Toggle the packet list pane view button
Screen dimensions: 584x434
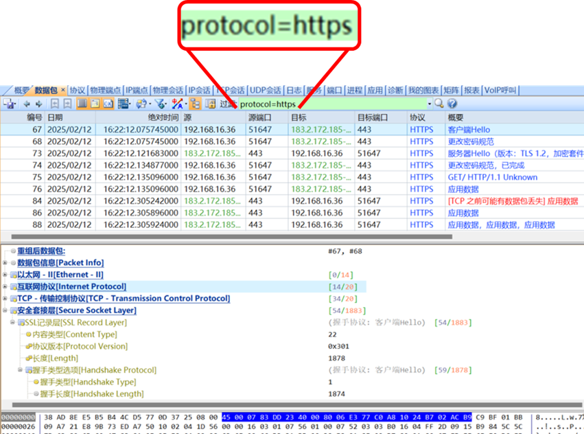point(82,103)
